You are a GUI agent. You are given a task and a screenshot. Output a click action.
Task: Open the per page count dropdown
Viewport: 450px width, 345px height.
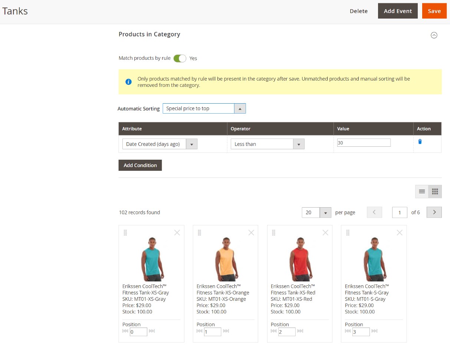point(316,212)
